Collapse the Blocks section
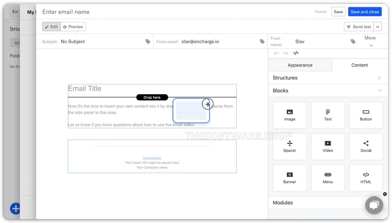Screen dimensions: 392x223 328,91
